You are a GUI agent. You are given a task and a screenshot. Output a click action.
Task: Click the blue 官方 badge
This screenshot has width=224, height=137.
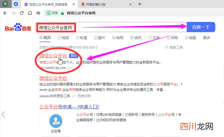pos(74,56)
